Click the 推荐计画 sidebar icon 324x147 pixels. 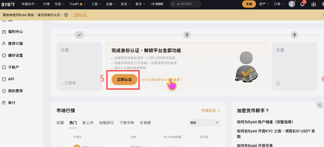tap(4, 43)
